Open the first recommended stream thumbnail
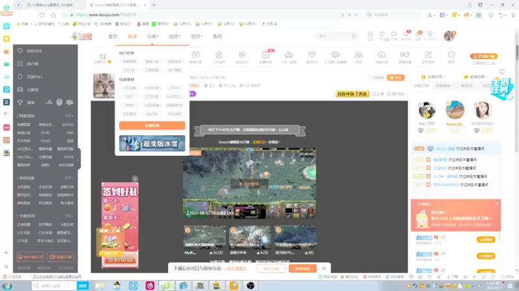The width and height of the screenshot is (519, 291). (x=204, y=237)
